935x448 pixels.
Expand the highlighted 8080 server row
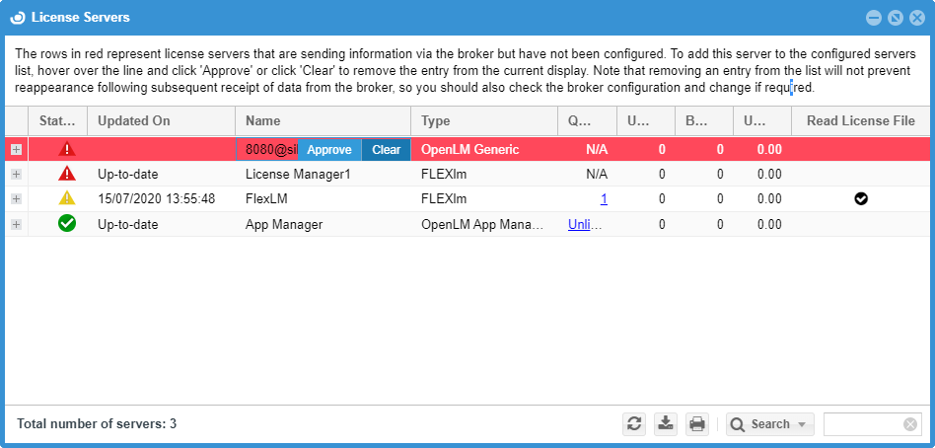click(x=16, y=149)
